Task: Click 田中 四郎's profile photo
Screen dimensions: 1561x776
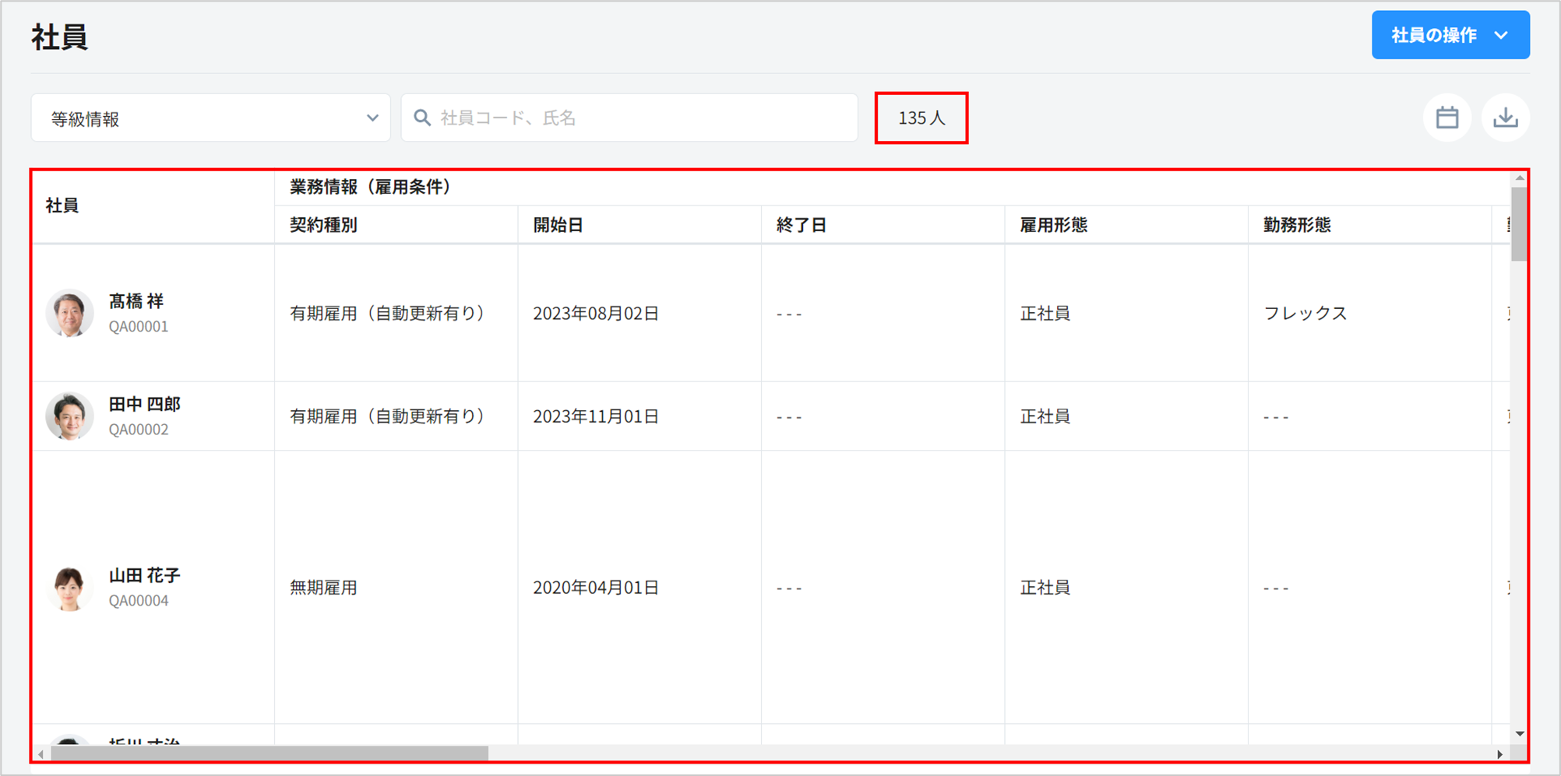Action: click(69, 416)
